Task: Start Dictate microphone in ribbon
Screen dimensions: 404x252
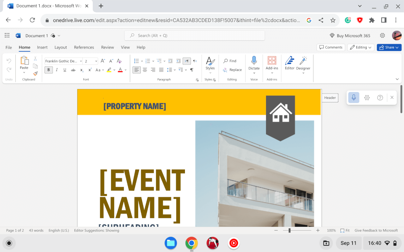Action: click(254, 63)
